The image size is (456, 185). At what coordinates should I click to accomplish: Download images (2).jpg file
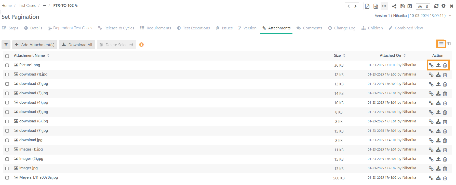click(438, 159)
